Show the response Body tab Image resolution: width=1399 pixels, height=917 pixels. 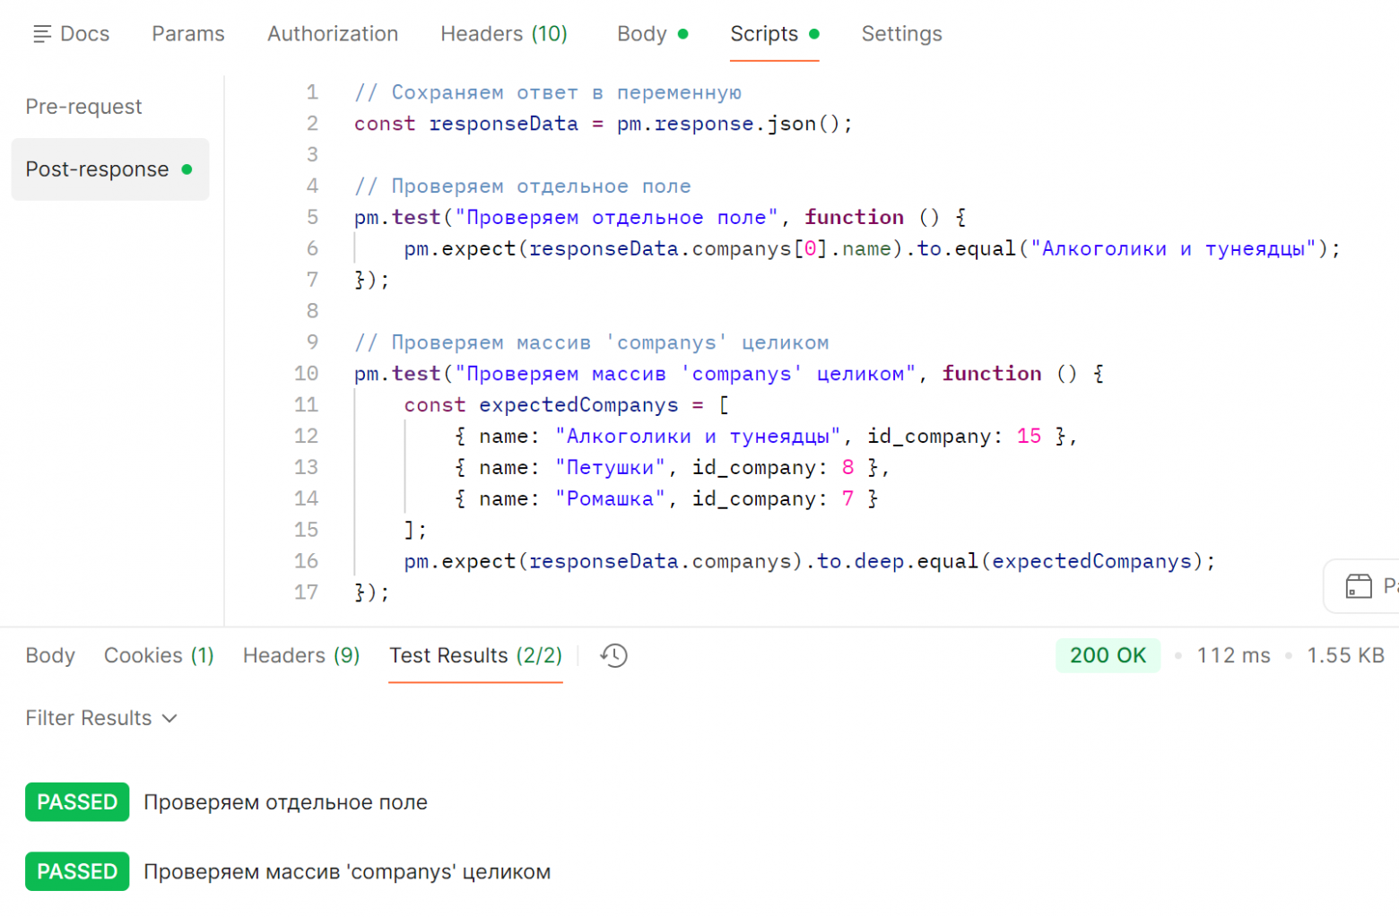[x=50, y=655]
